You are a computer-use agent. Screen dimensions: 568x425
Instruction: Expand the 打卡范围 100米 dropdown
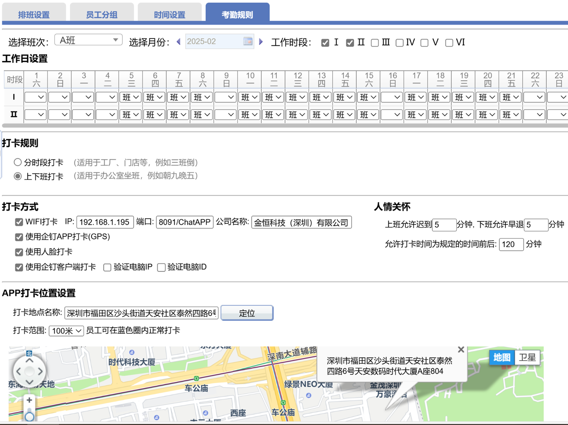tap(66, 331)
